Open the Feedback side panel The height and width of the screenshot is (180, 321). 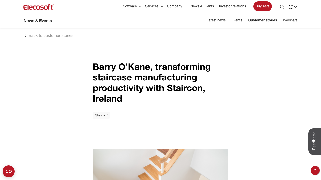click(314, 142)
